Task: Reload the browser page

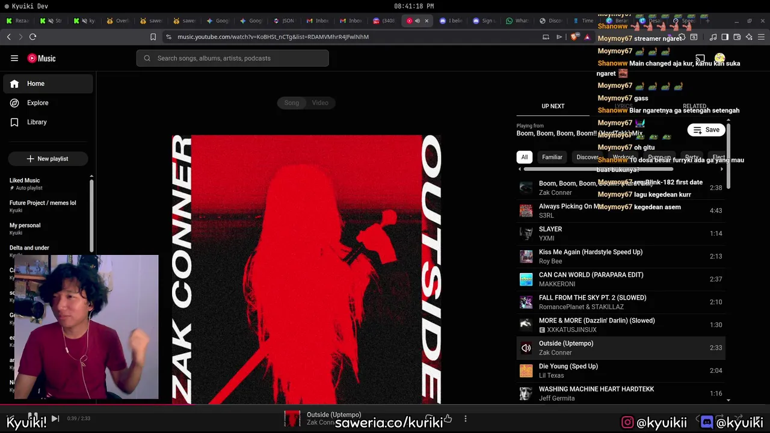Action: (x=33, y=37)
